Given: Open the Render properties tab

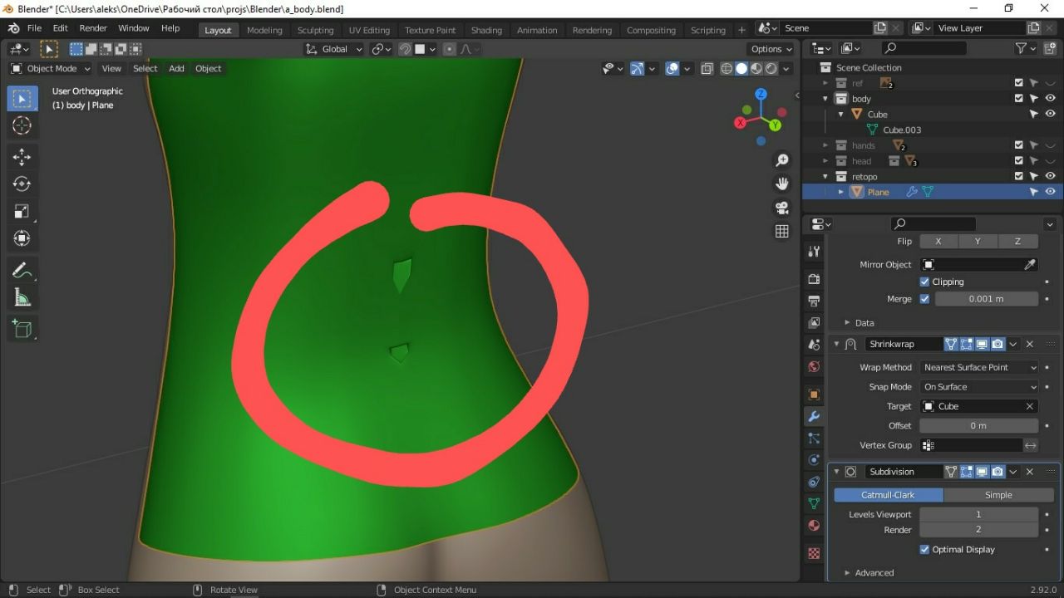Looking at the screenshot, I should coord(814,278).
